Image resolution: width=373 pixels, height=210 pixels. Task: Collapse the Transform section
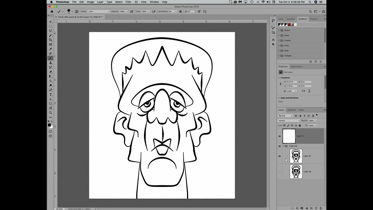point(279,78)
